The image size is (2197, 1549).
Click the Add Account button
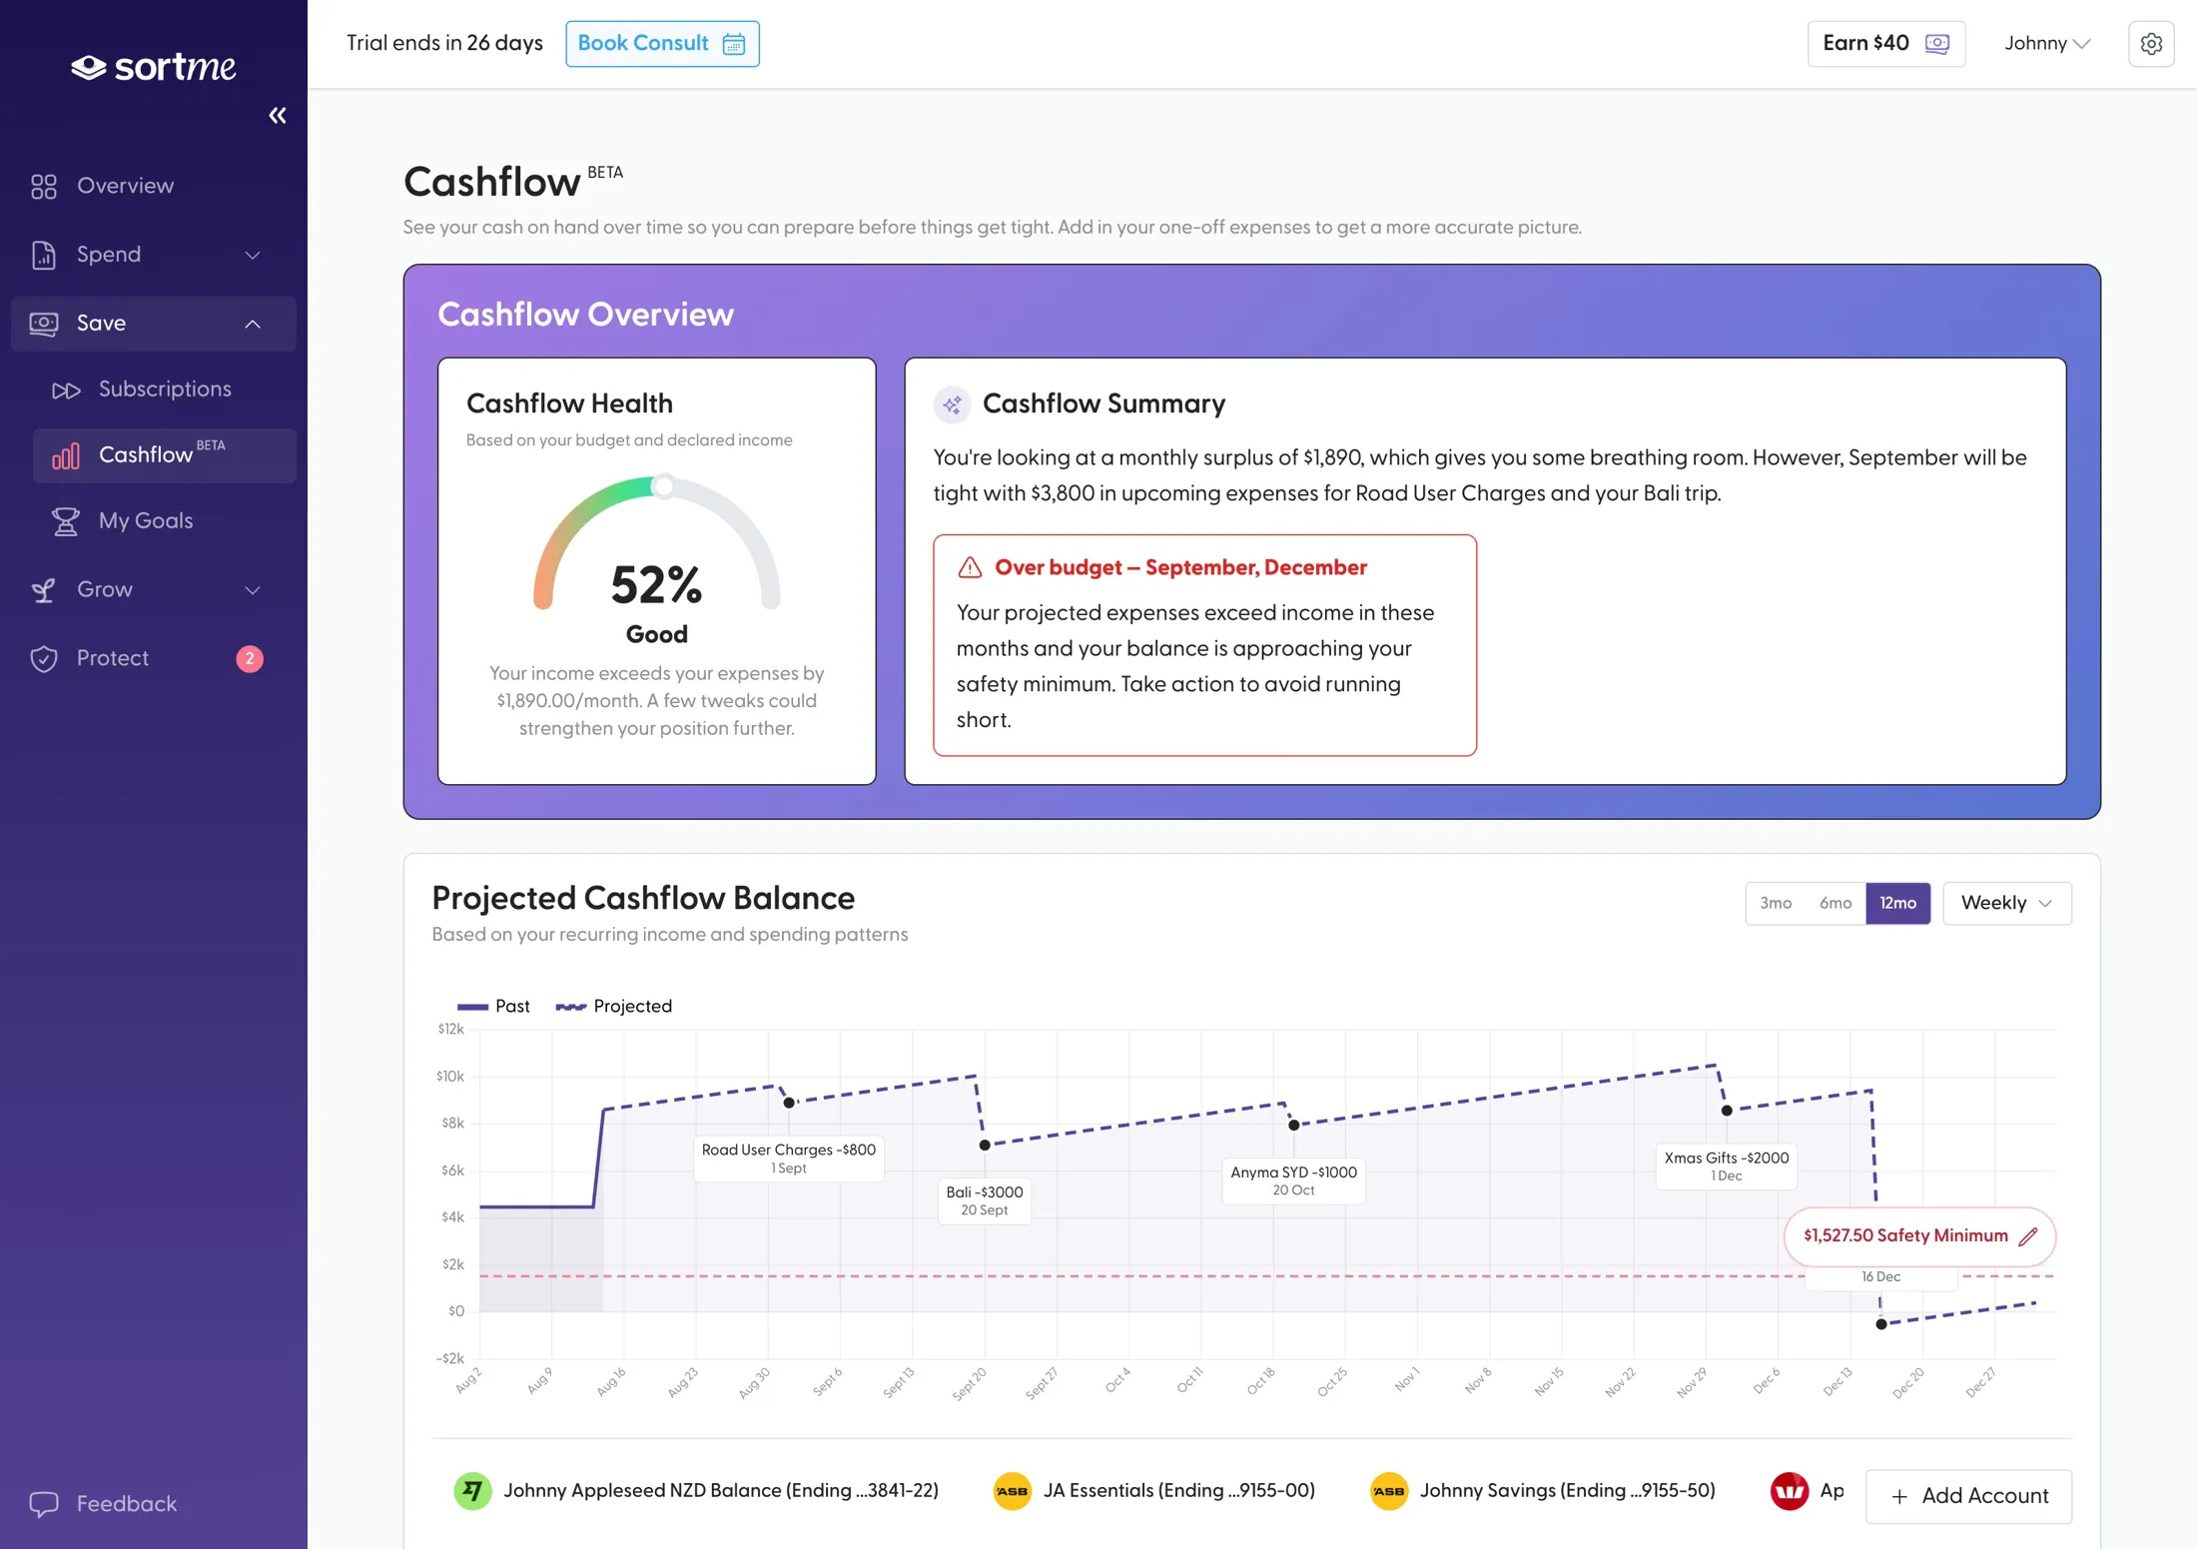[x=1968, y=1496]
